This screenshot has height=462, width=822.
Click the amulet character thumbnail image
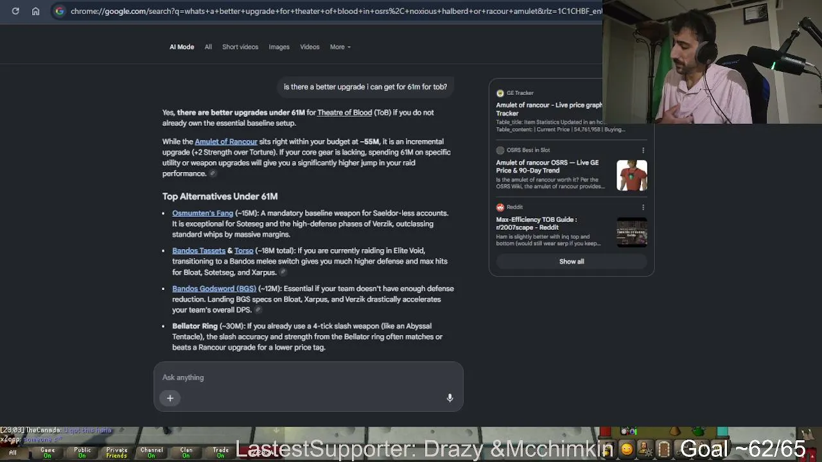[x=632, y=175]
